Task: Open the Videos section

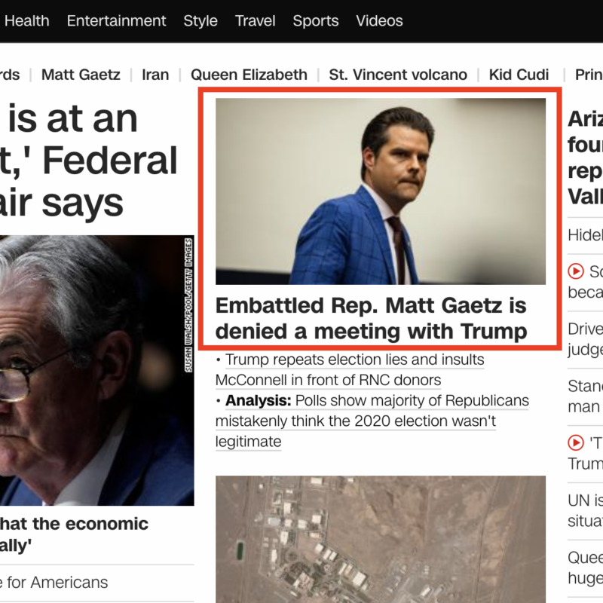Action: (x=379, y=21)
